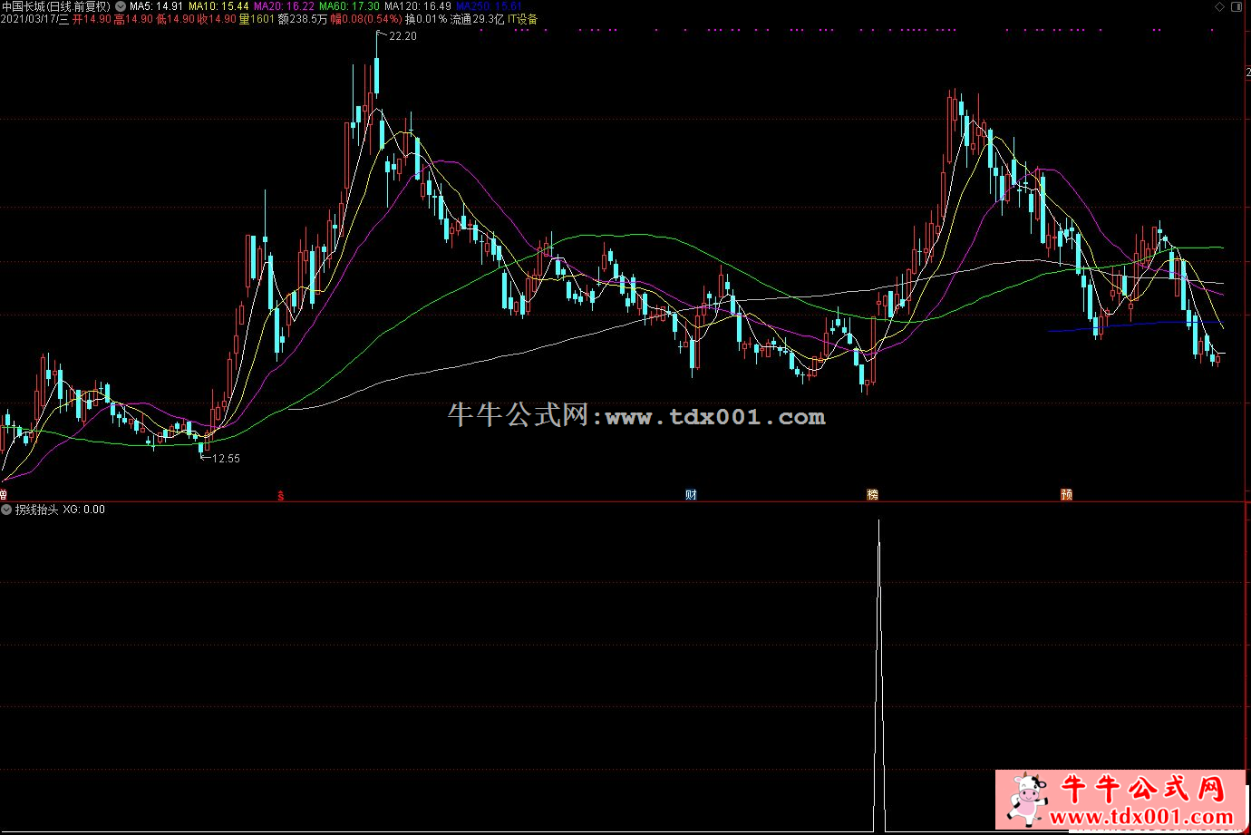Click the 榜 event marker on timeline
The height and width of the screenshot is (835, 1251).
[872, 495]
